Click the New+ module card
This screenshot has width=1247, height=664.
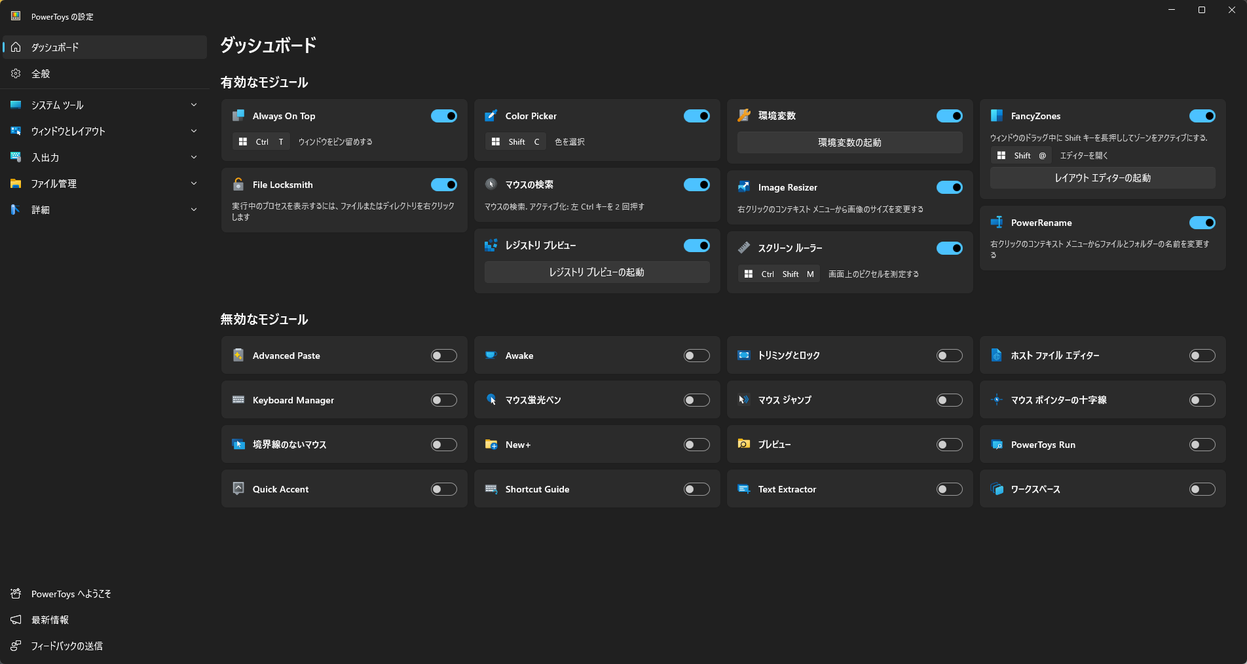coord(597,445)
